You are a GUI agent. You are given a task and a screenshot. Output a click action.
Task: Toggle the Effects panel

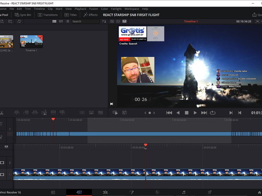point(90,15)
